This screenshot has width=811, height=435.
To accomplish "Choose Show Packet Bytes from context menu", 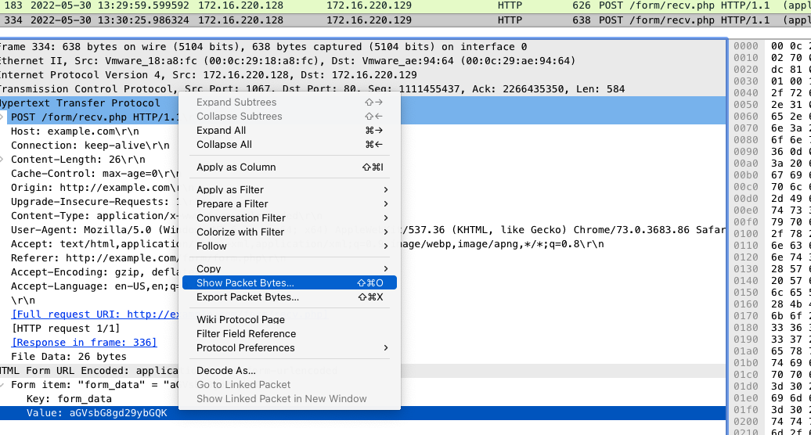I will tap(245, 282).
